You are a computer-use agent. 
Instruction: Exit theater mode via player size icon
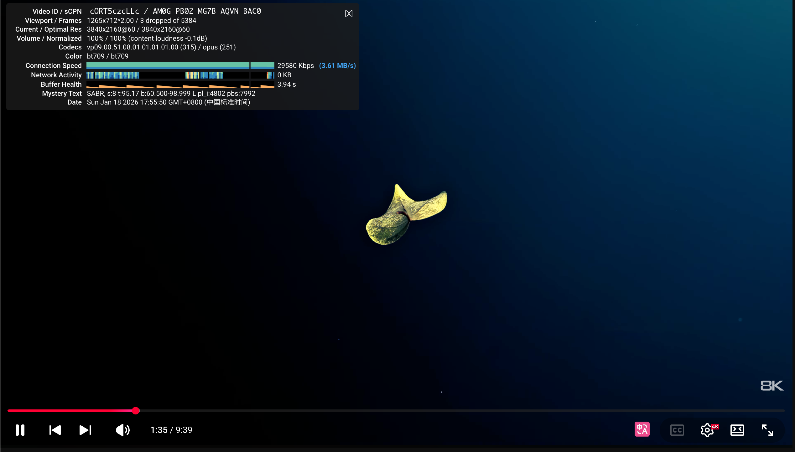tap(737, 430)
